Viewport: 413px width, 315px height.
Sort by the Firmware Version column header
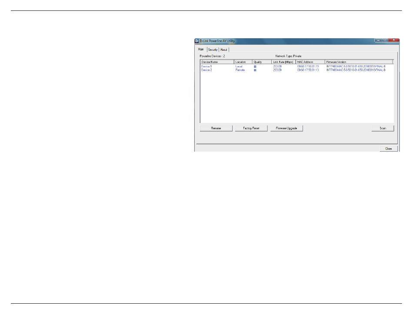click(x=359, y=62)
